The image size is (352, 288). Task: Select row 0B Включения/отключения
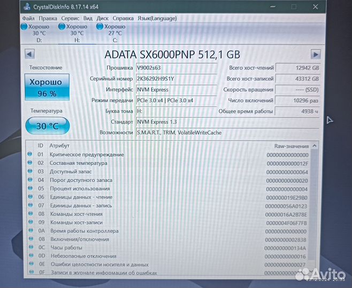coord(169,239)
